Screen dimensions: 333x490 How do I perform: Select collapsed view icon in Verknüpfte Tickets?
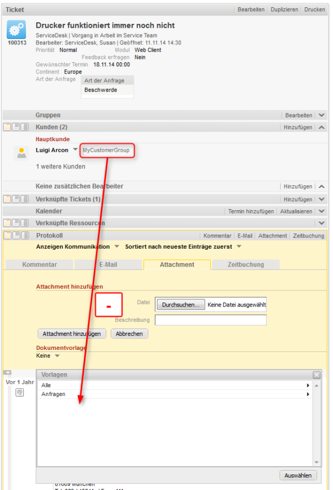pyautogui.click(x=7, y=199)
